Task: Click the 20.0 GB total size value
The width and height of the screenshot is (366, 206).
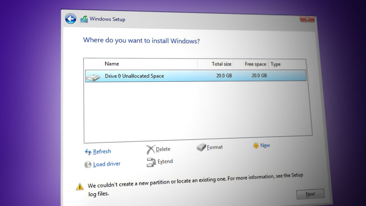Action: click(224, 76)
